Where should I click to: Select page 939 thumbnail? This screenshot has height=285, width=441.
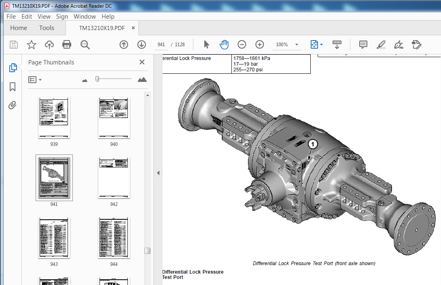pyautogui.click(x=54, y=118)
